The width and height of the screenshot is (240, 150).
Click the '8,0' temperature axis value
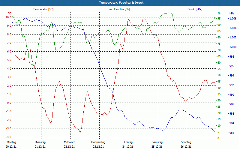tap(9, 34)
